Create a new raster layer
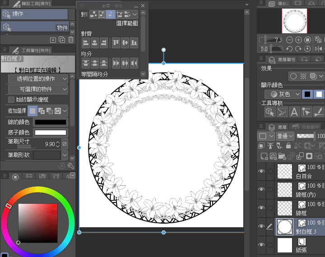Image resolution: width=325 pixels, height=257 pixels. coord(264,156)
